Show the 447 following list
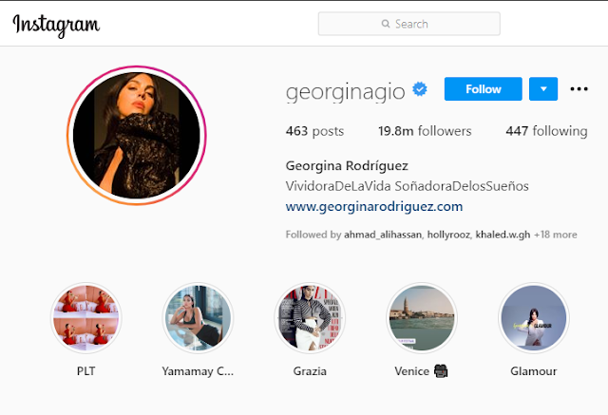The width and height of the screenshot is (608, 415). [x=546, y=131]
